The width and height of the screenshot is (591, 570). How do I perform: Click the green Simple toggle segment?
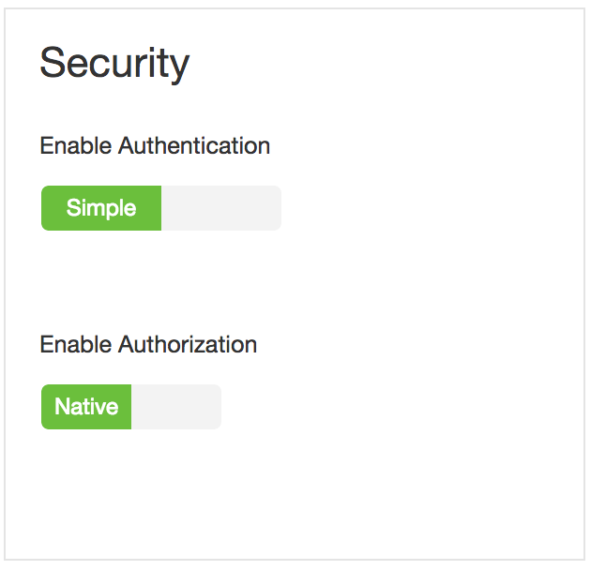point(101,208)
